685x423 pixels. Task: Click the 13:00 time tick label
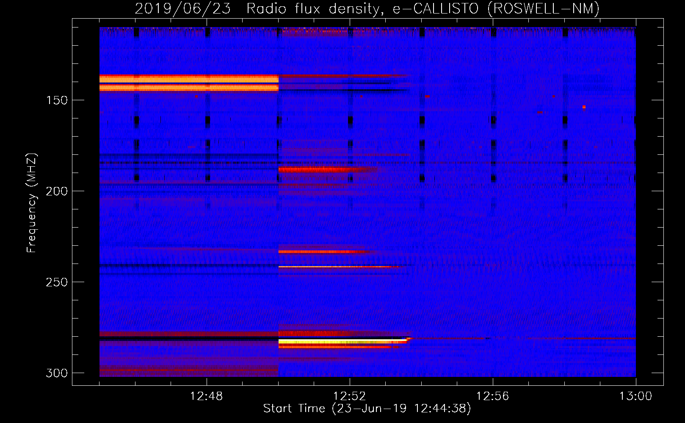[x=635, y=396]
